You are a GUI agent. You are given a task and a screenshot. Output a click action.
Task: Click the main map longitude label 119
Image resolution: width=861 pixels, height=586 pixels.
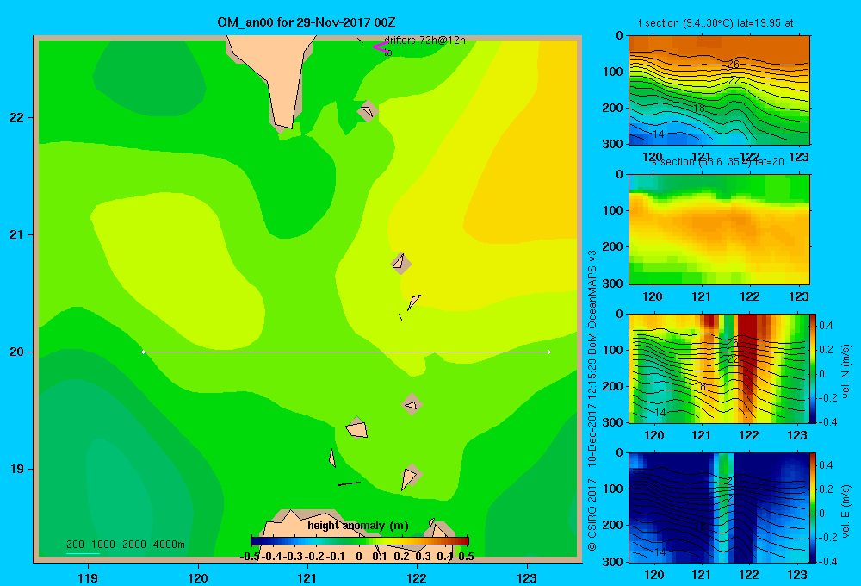click(88, 578)
